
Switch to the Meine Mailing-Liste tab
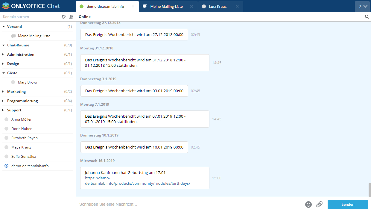click(166, 6)
